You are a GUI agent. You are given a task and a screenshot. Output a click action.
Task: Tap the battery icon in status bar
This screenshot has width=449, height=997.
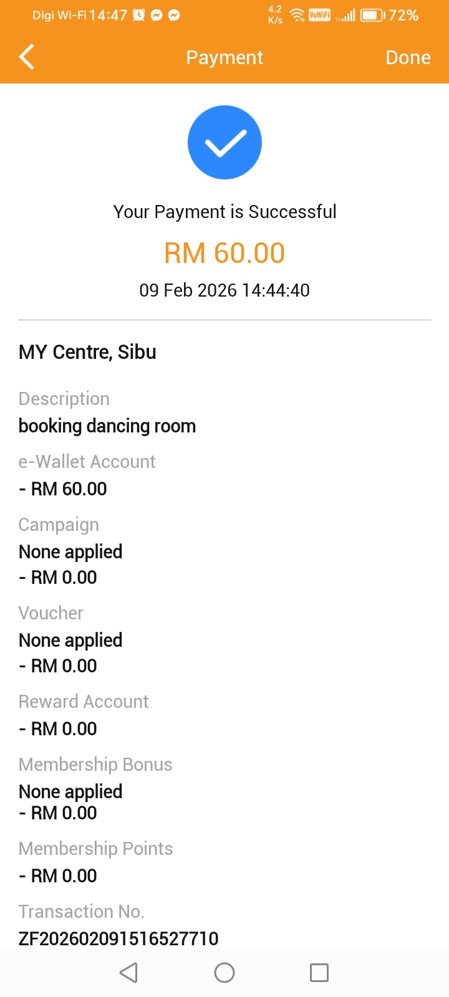point(372,16)
